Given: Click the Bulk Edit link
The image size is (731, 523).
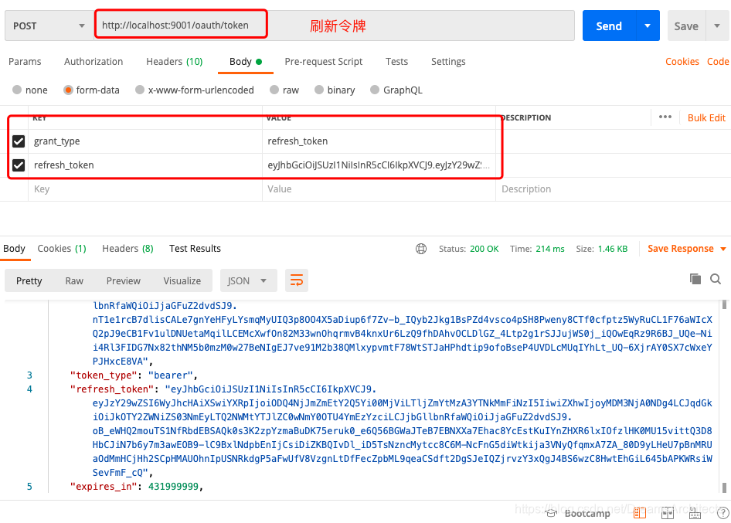Looking at the screenshot, I should (706, 118).
